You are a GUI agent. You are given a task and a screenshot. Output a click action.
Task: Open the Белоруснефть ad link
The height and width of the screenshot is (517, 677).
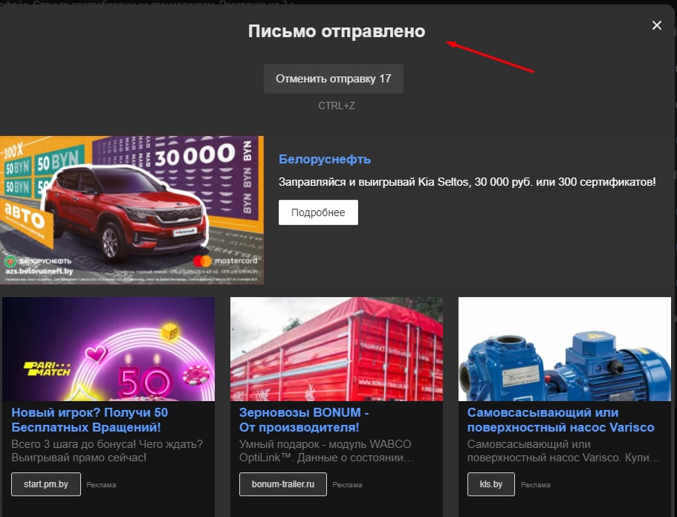(325, 159)
